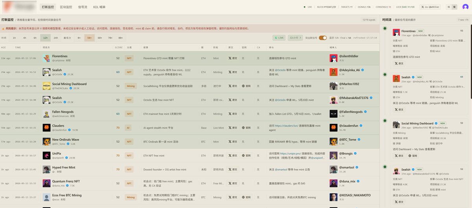This screenshot has height=208, width=472.
Task: Set minimum score to 60+
Action: [x=100, y=38]
